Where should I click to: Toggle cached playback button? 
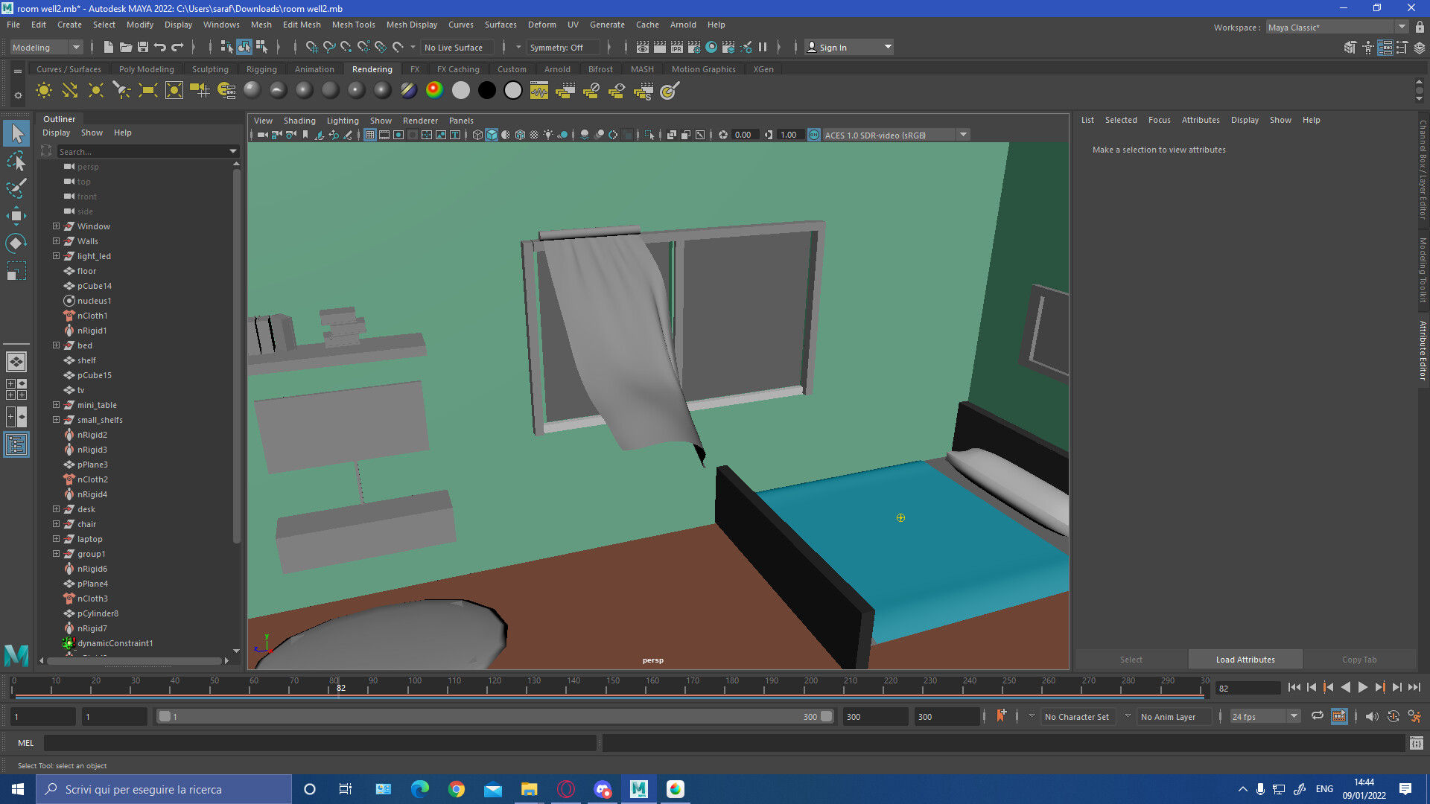coord(1339,716)
